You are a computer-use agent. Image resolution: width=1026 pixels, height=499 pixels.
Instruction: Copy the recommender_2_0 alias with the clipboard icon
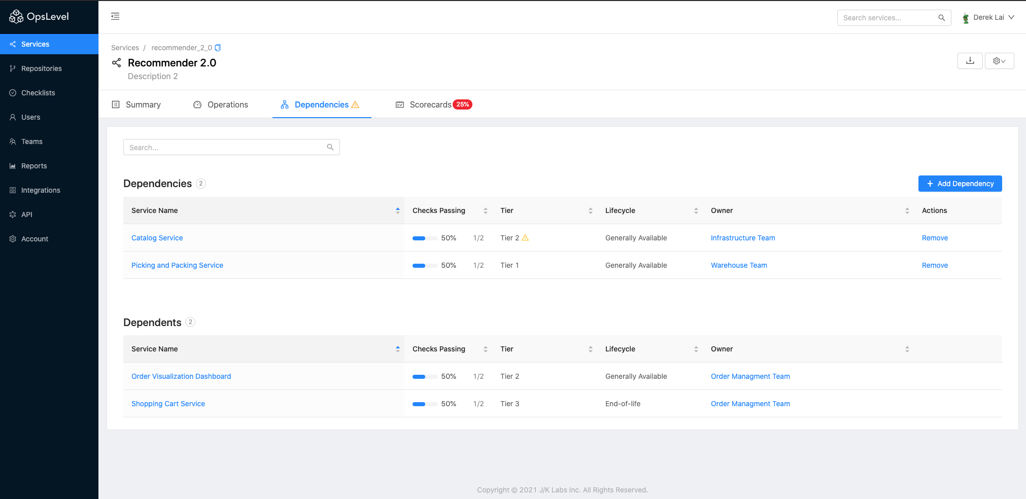point(218,48)
